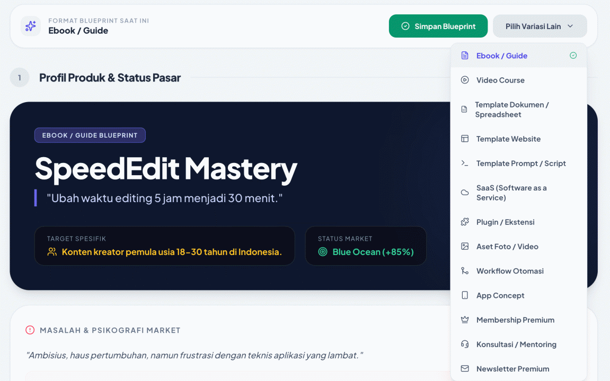This screenshot has height=381, width=610.
Task: Click the tagline "Ubah waktu editing 5 jam"
Action: pos(165,198)
